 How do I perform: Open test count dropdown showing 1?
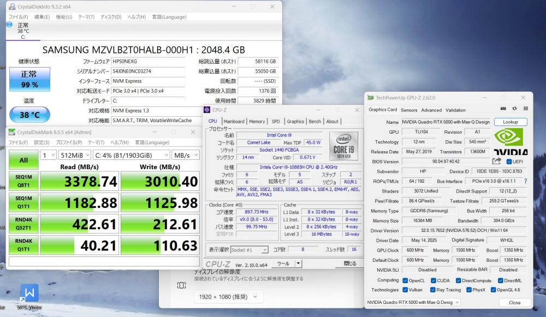[x=48, y=155]
